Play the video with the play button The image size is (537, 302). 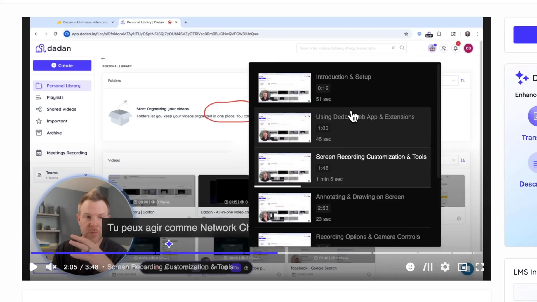tap(33, 267)
